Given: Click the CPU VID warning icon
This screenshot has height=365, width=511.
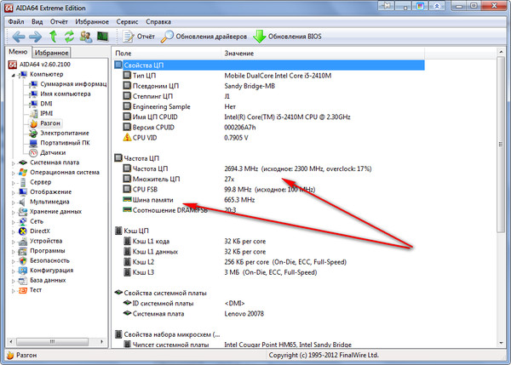Looking at the screenshot, I should click(127, 137).
